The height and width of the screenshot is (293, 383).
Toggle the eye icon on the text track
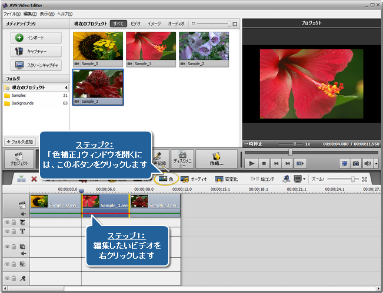[7, 231]
